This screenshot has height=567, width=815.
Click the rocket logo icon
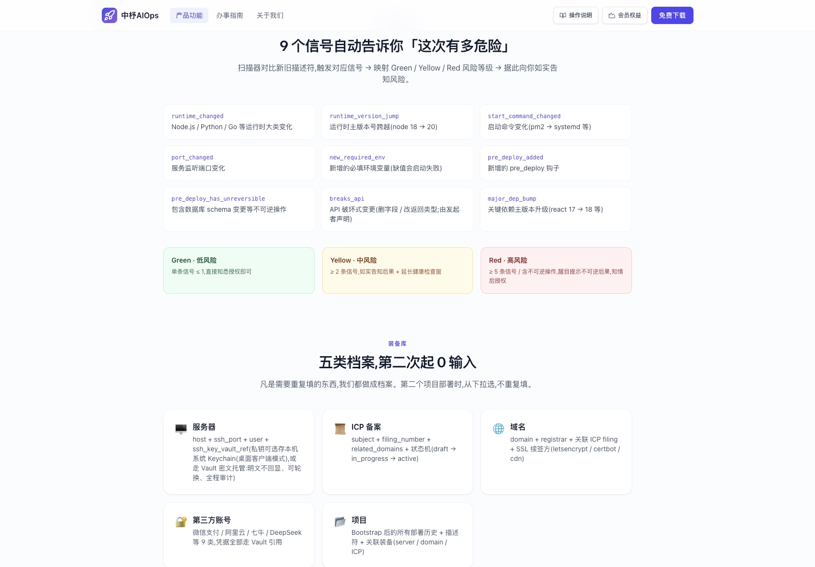tap(109, 15)
